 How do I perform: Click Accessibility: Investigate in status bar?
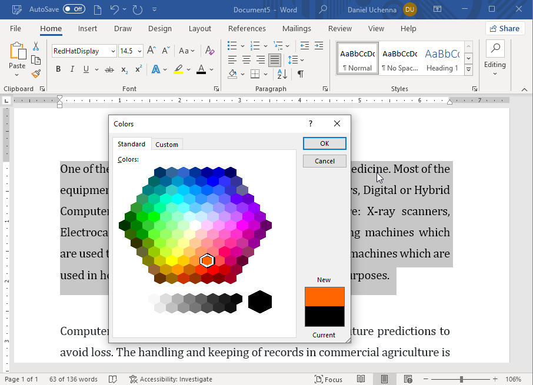tap(171, 379)
